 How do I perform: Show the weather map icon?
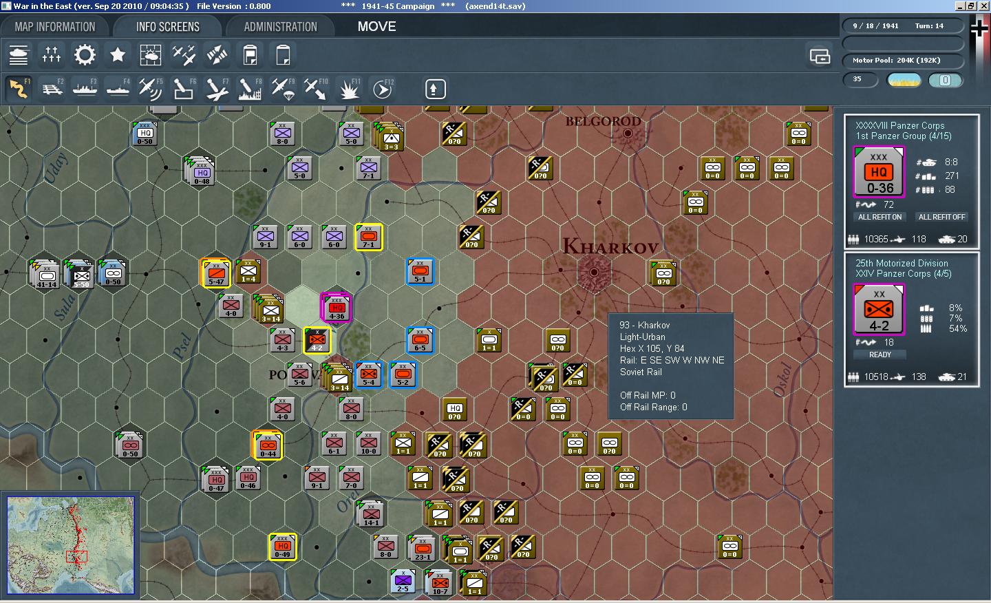point(151,54)
